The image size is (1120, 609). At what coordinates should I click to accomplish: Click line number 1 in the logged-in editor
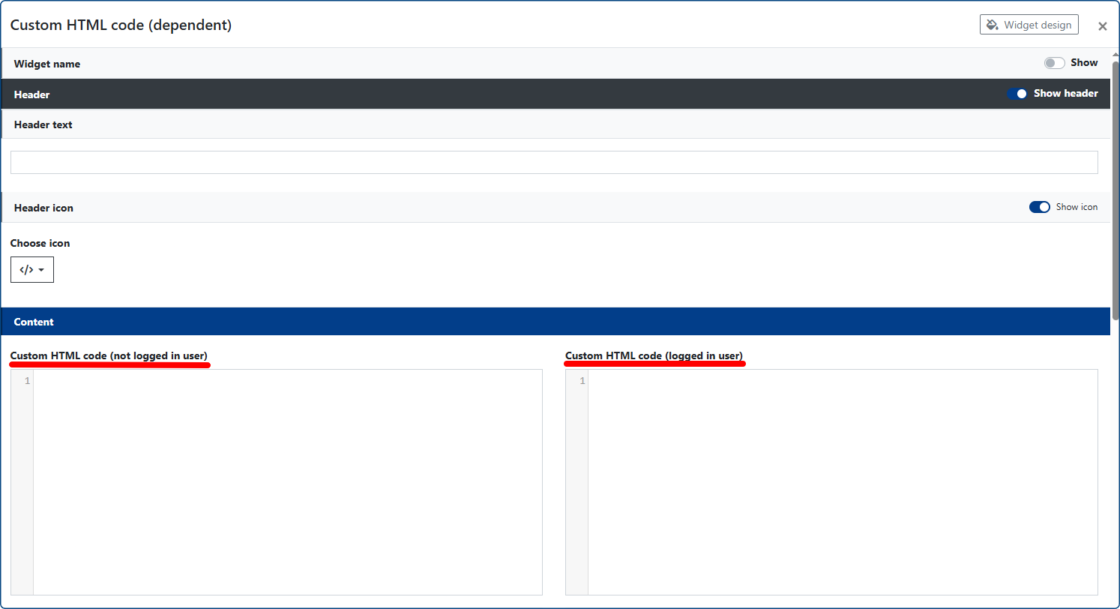click(x=582, y=381)
